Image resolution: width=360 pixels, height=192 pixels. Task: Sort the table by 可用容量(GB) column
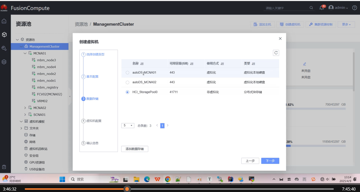click(x=192, y=64)
